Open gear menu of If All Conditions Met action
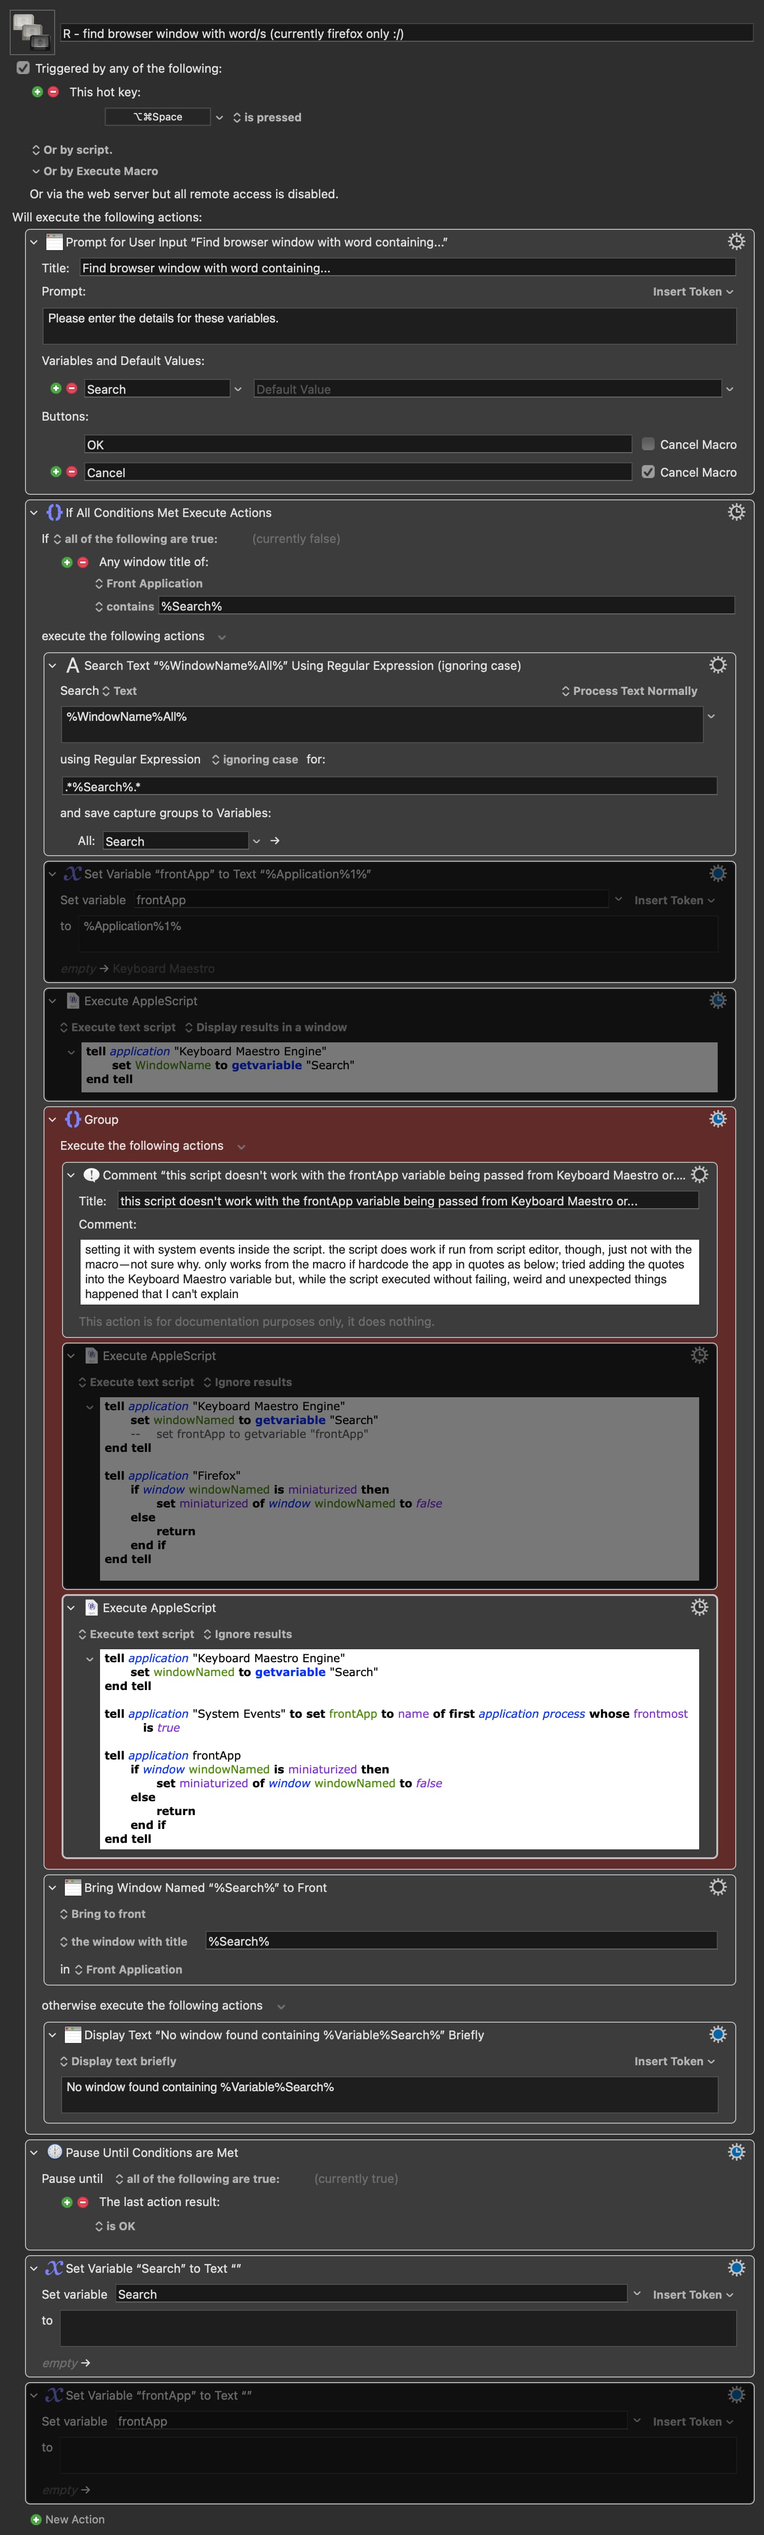The width and height of the screenshot is (764, 2535). coord(735,512)
